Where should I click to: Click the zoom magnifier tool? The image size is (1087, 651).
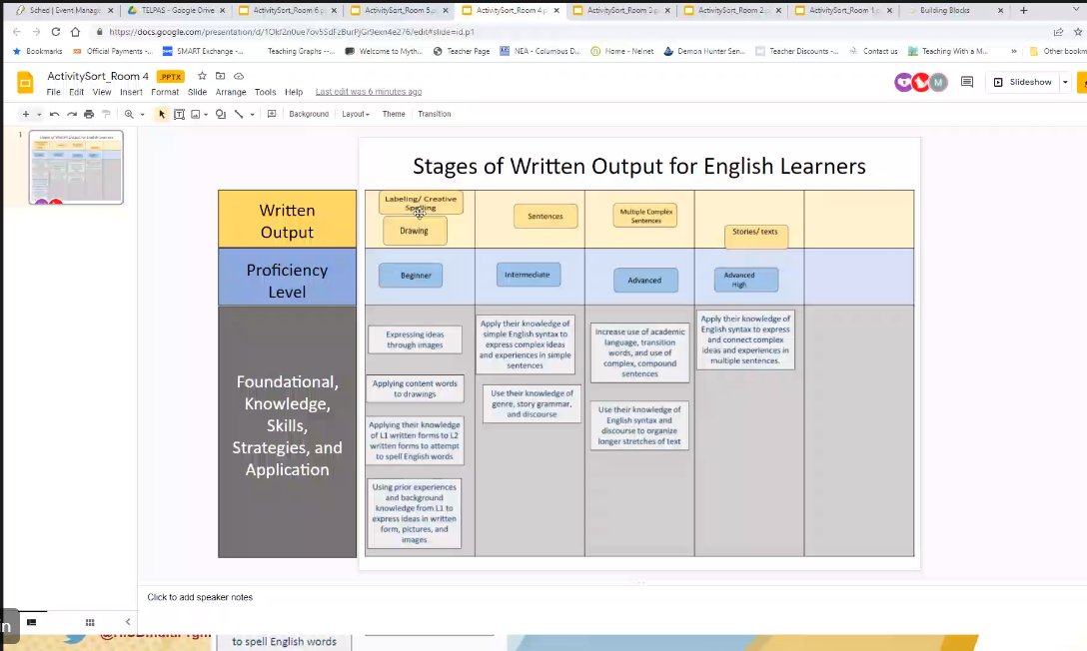tap(129, 114)
